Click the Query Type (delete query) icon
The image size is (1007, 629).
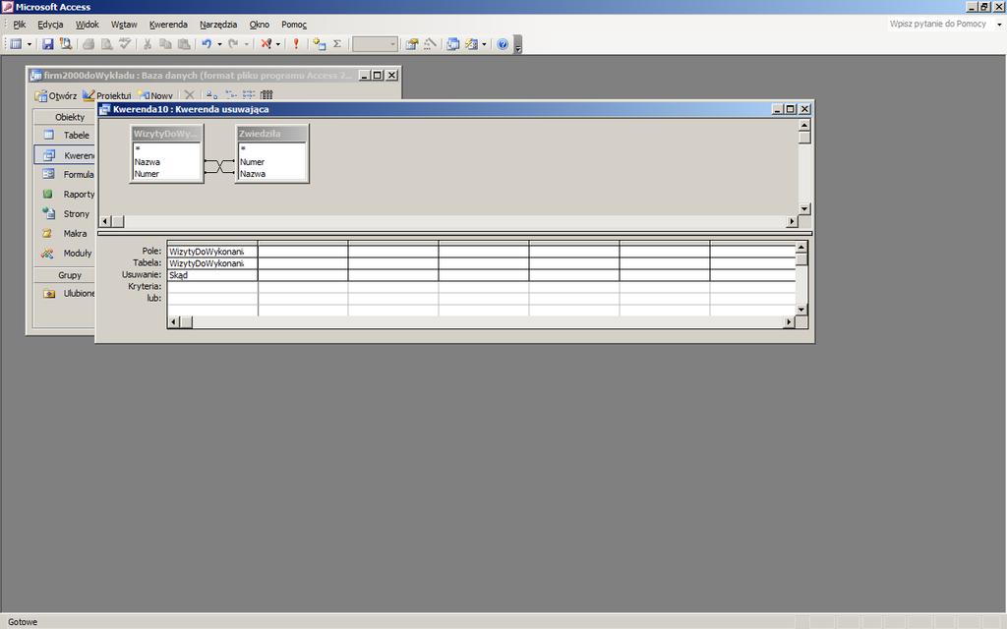[266, 43]
